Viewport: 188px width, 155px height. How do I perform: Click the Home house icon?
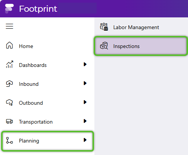click(x=9, y=45)
